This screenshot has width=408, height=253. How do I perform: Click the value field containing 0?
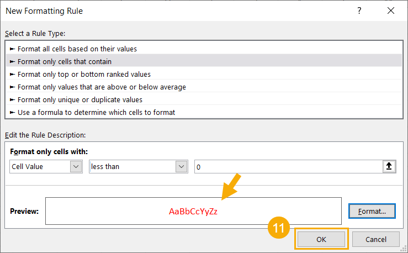click(x=287, y=166)
